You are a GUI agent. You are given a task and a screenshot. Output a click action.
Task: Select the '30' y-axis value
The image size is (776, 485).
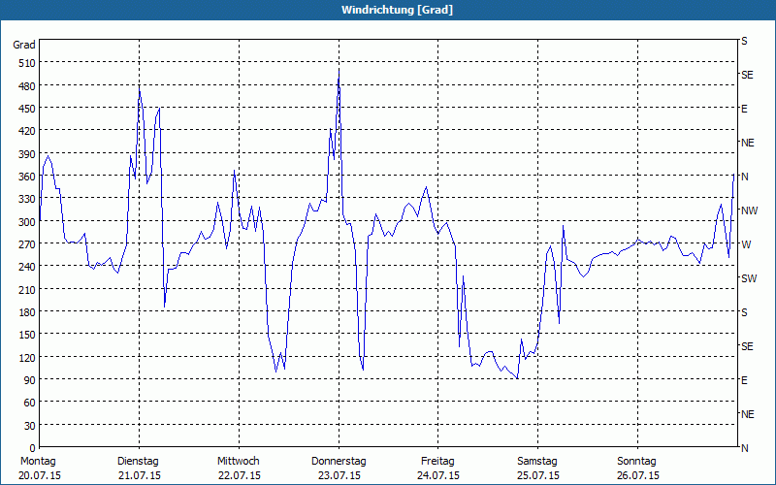click(x=30, y=426)
